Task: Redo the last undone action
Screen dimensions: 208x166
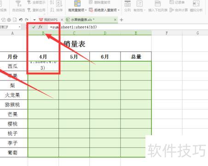Action: 27,20
